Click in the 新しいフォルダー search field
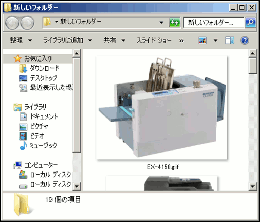 pos(213,23)
